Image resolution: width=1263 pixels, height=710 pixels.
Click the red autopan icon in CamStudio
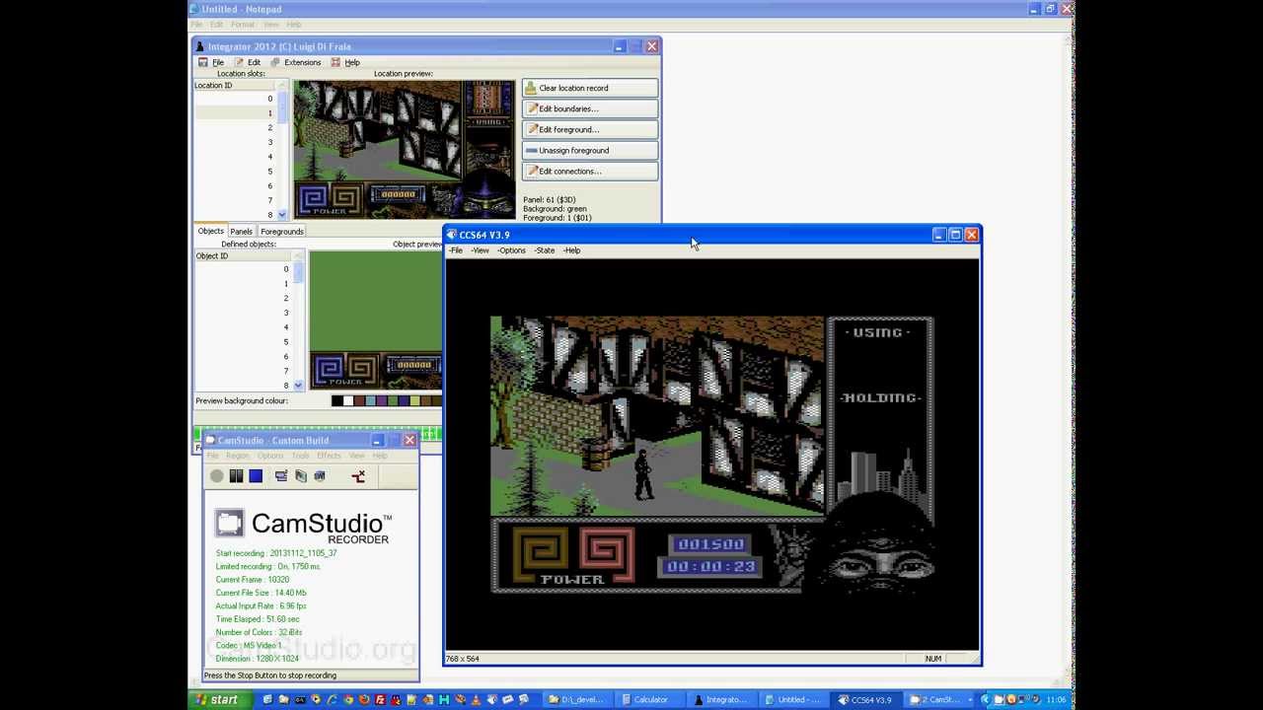pyautogui.click(x=358, y=476)
